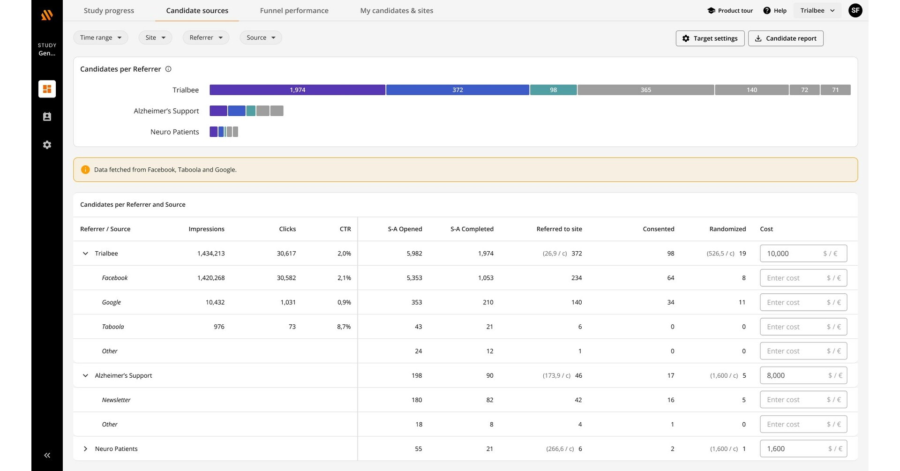The image size is (900, 471).
Task: Collapse the sidebar with the double chevron
Action: (x=47, y=455)
